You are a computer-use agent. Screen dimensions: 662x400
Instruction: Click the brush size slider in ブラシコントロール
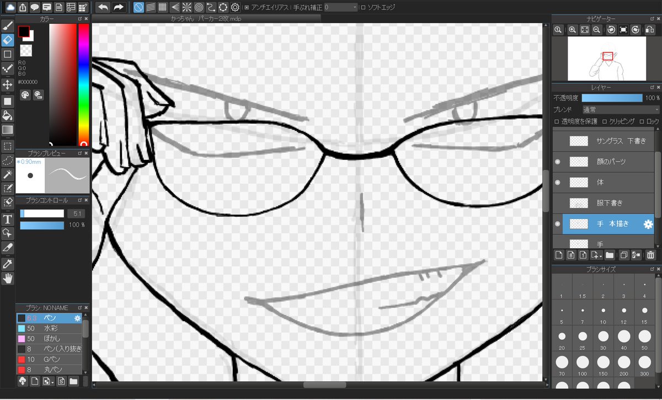[x=42, y=214]
